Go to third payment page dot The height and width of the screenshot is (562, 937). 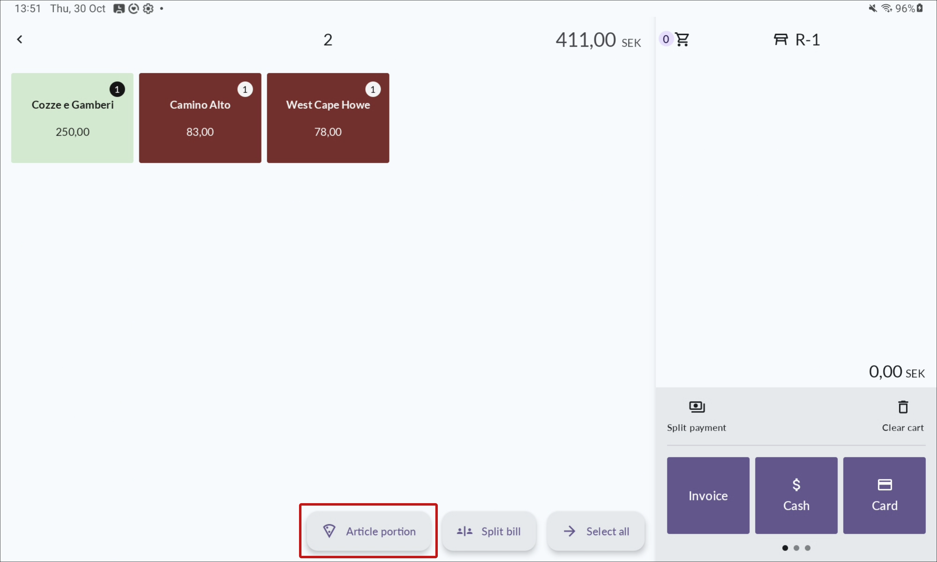click(x=807, y=548)
